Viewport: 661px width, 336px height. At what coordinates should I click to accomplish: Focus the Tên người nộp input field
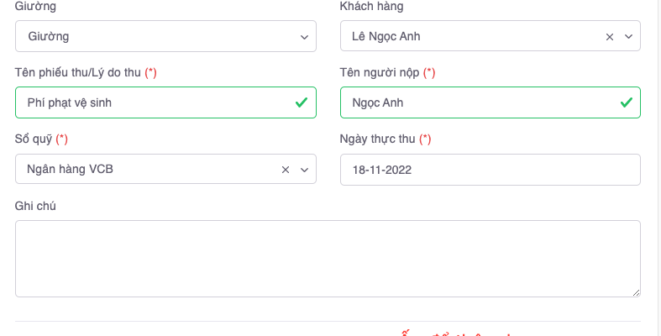tap(475, 103)
